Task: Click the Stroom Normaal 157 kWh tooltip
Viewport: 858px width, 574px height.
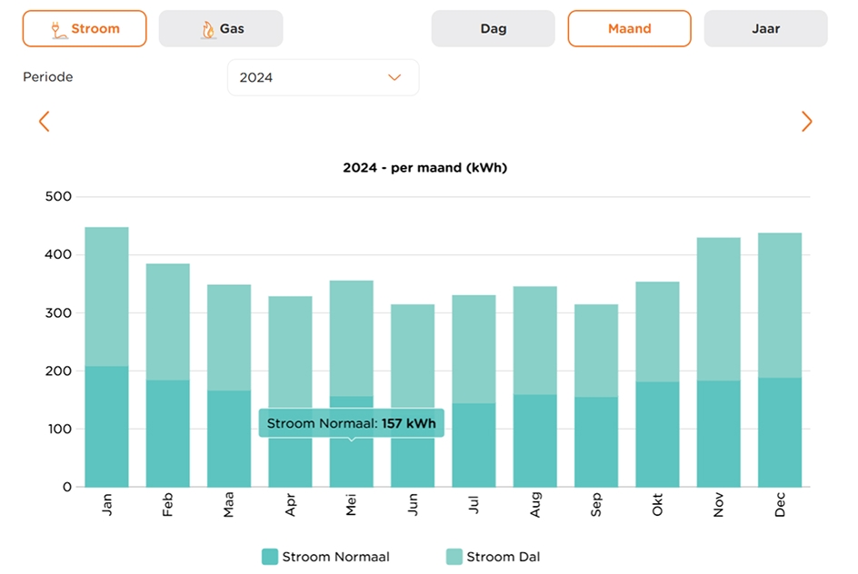Action: click(351, 423)
